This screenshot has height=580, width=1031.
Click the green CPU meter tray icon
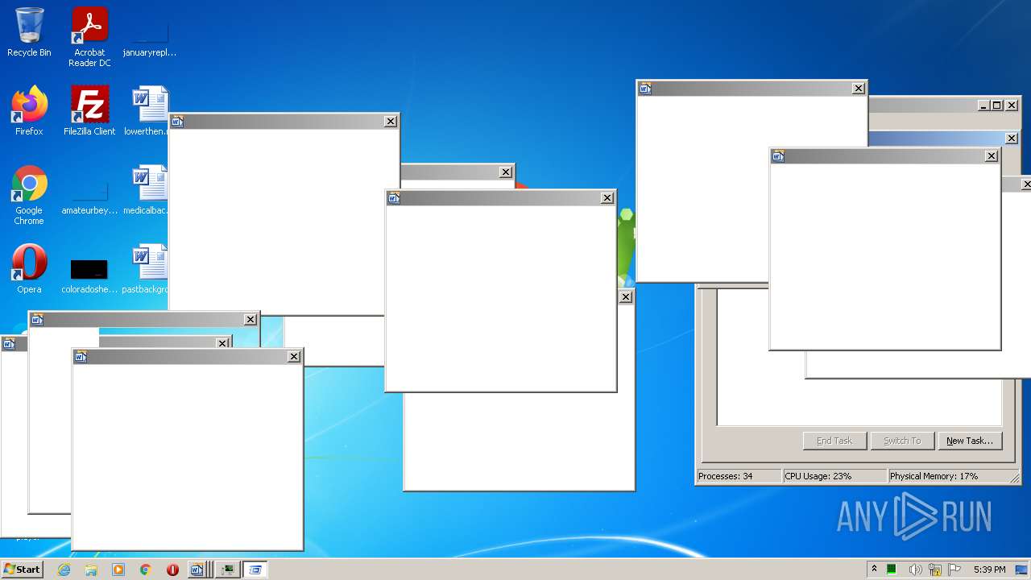(892, 570)
